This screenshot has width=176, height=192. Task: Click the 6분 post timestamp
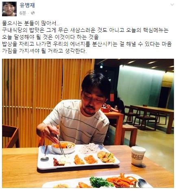(23, 13)
